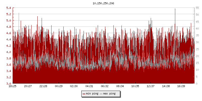Click the 12:37 time axis label

[150, 86]
